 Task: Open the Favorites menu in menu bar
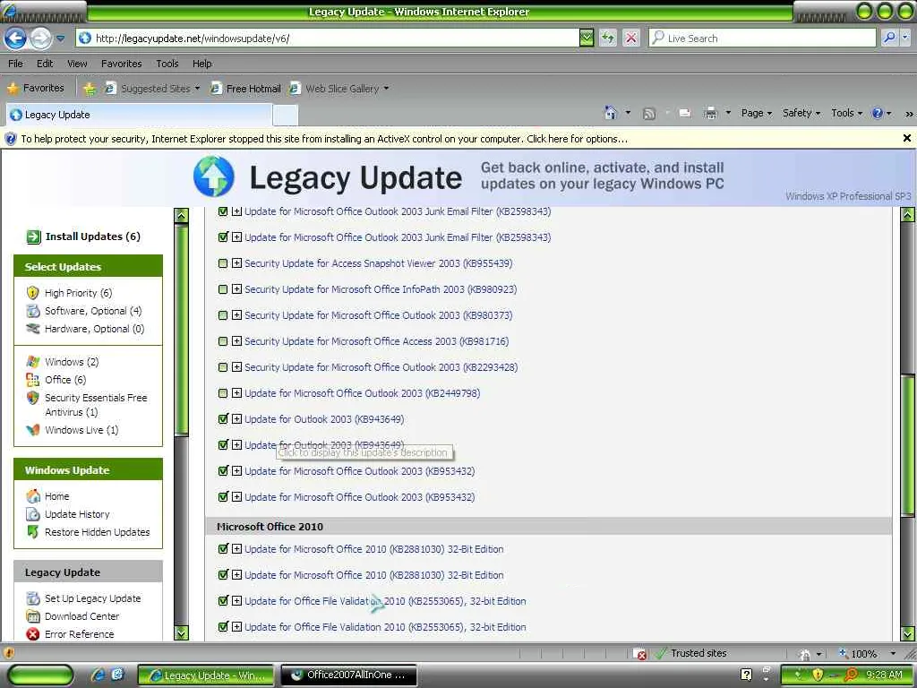(122, 64)
